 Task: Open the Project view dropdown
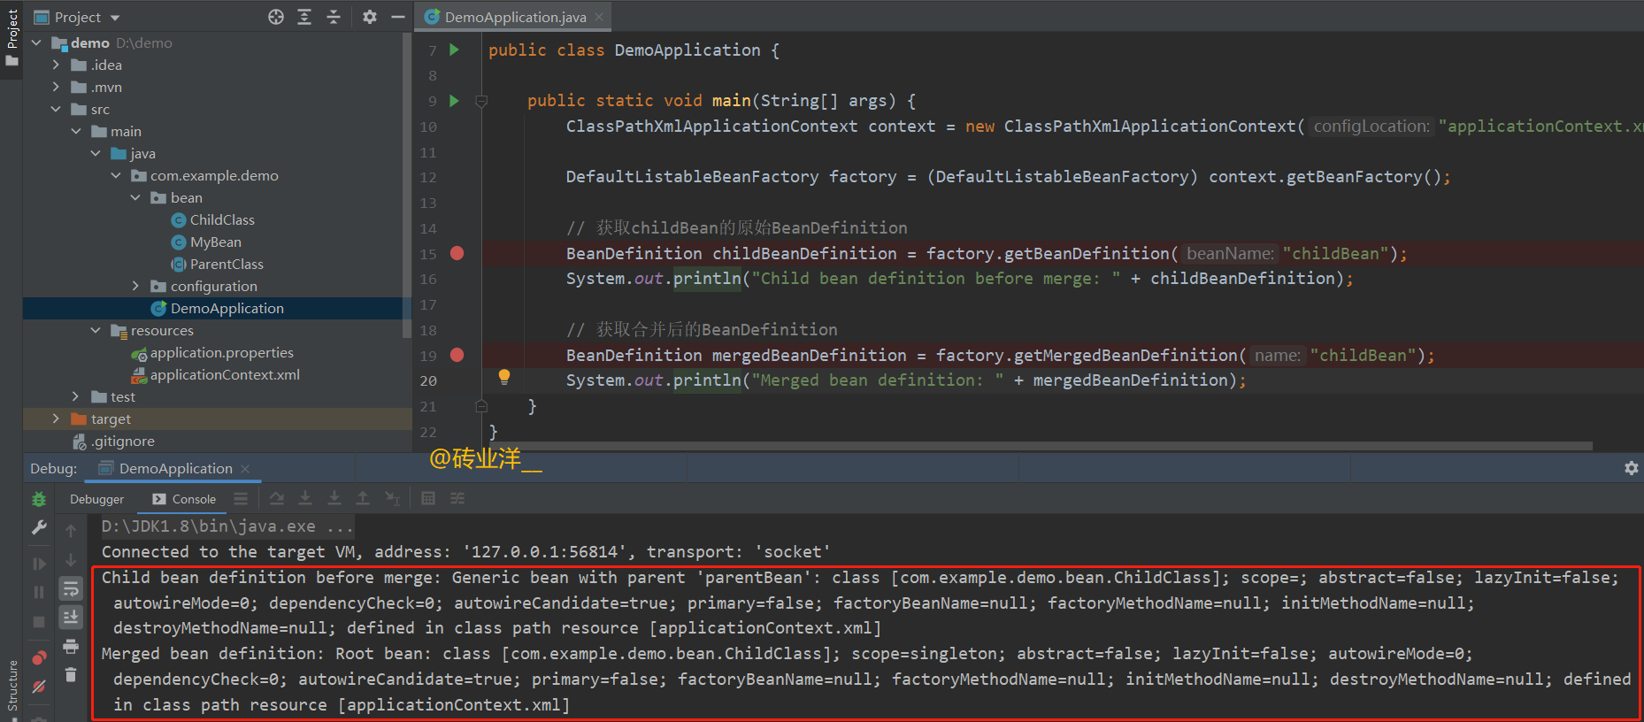(88, 17)
